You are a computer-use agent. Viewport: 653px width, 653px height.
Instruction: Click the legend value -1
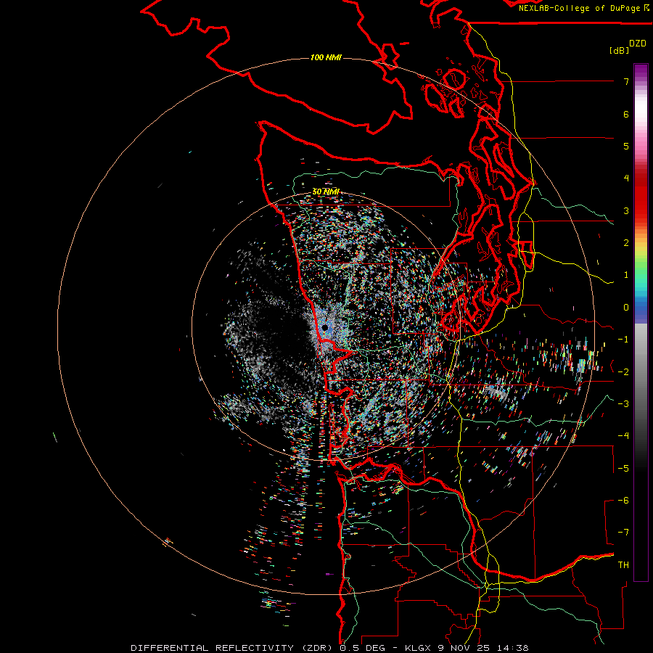tap(623, 340)
